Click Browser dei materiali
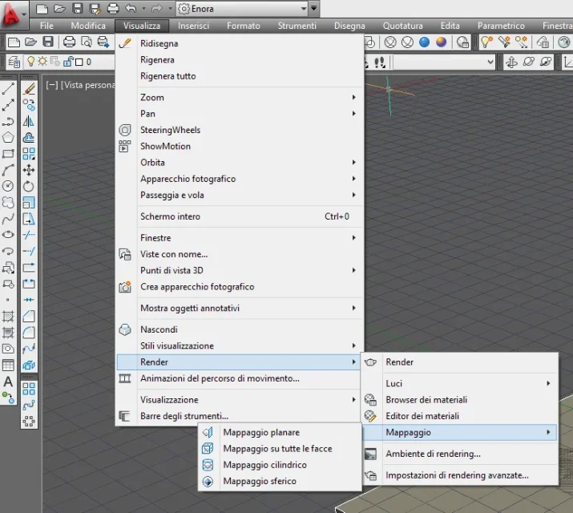This screenshot has height=513, width=573. pos(426,400)
